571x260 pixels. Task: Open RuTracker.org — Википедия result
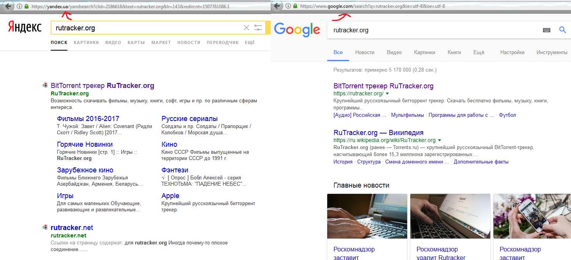[378, 132]
